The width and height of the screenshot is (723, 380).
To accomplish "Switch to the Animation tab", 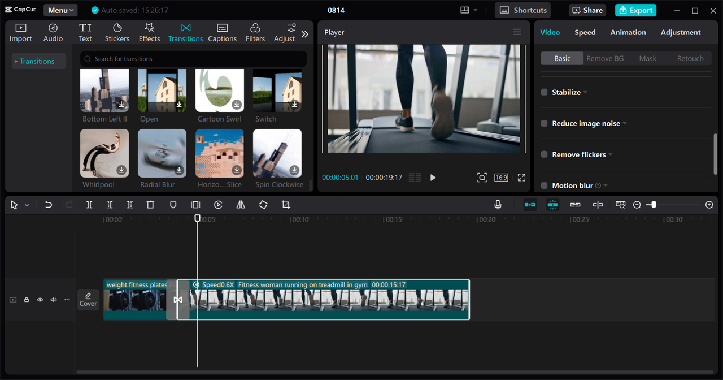I will click(x=628, y=32).
